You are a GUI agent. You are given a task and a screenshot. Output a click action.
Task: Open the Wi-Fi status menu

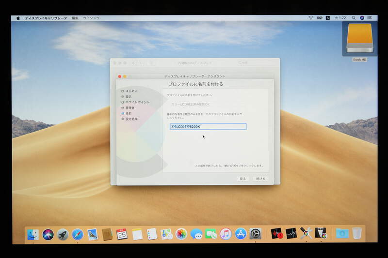[x=311, y=18]
